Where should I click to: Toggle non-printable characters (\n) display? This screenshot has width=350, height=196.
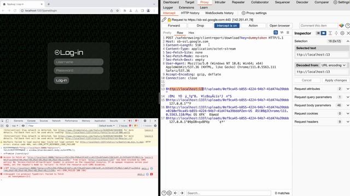click(x=282, y=33)
